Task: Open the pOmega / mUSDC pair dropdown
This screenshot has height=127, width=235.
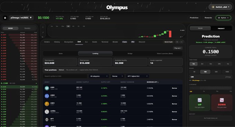Action: point(21,18)
